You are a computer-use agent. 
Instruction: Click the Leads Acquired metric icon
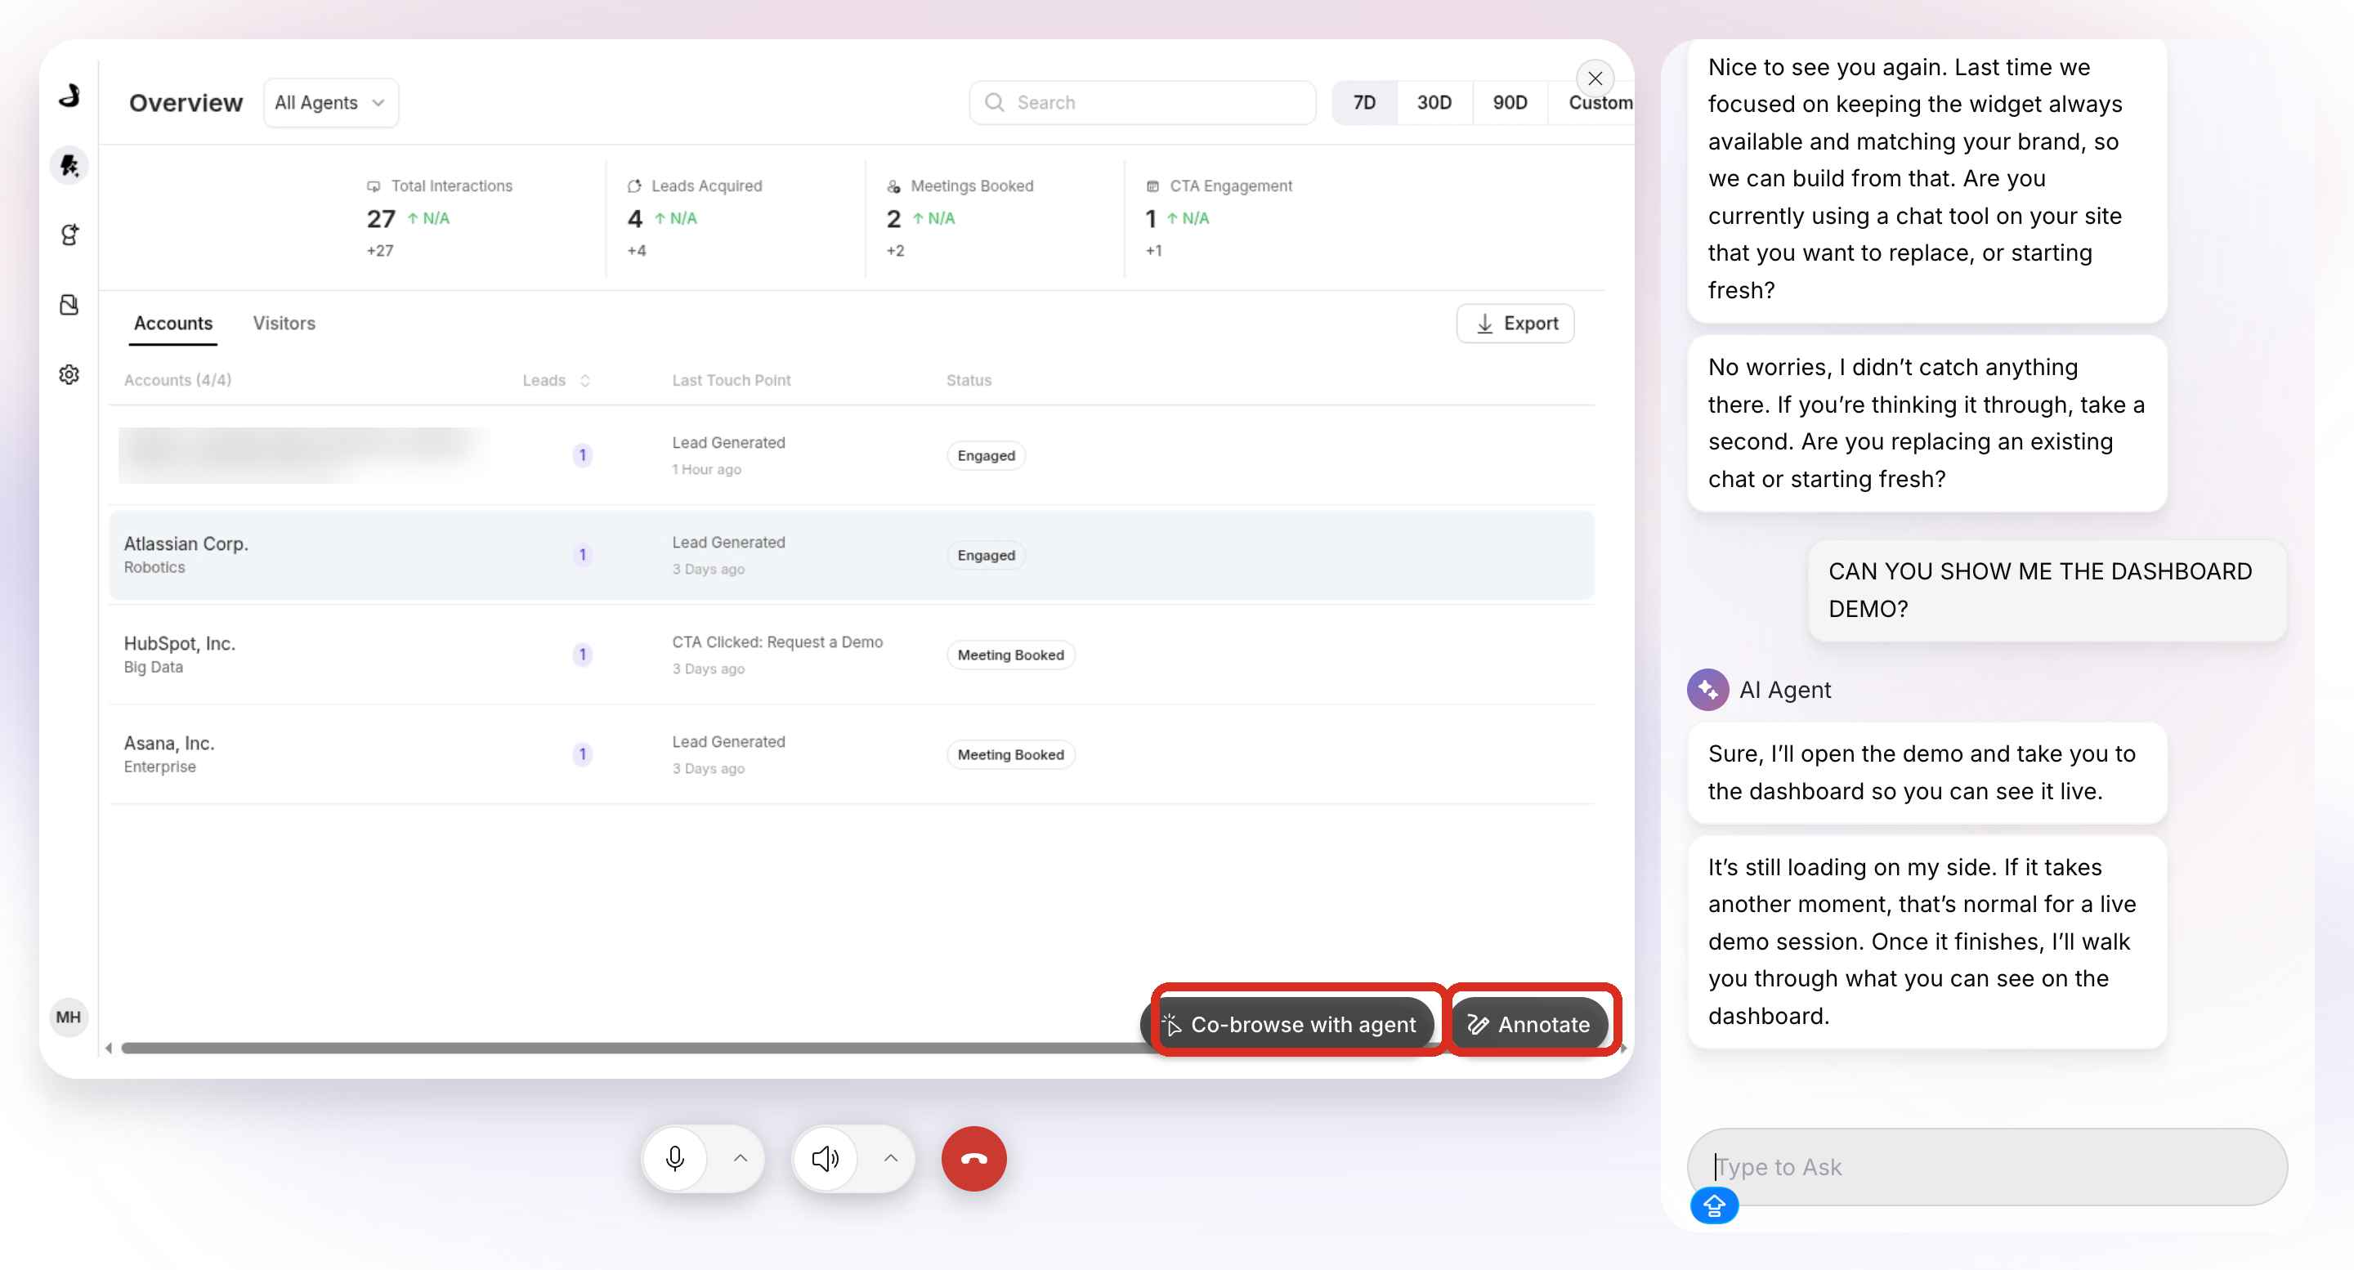pos(634,186)
